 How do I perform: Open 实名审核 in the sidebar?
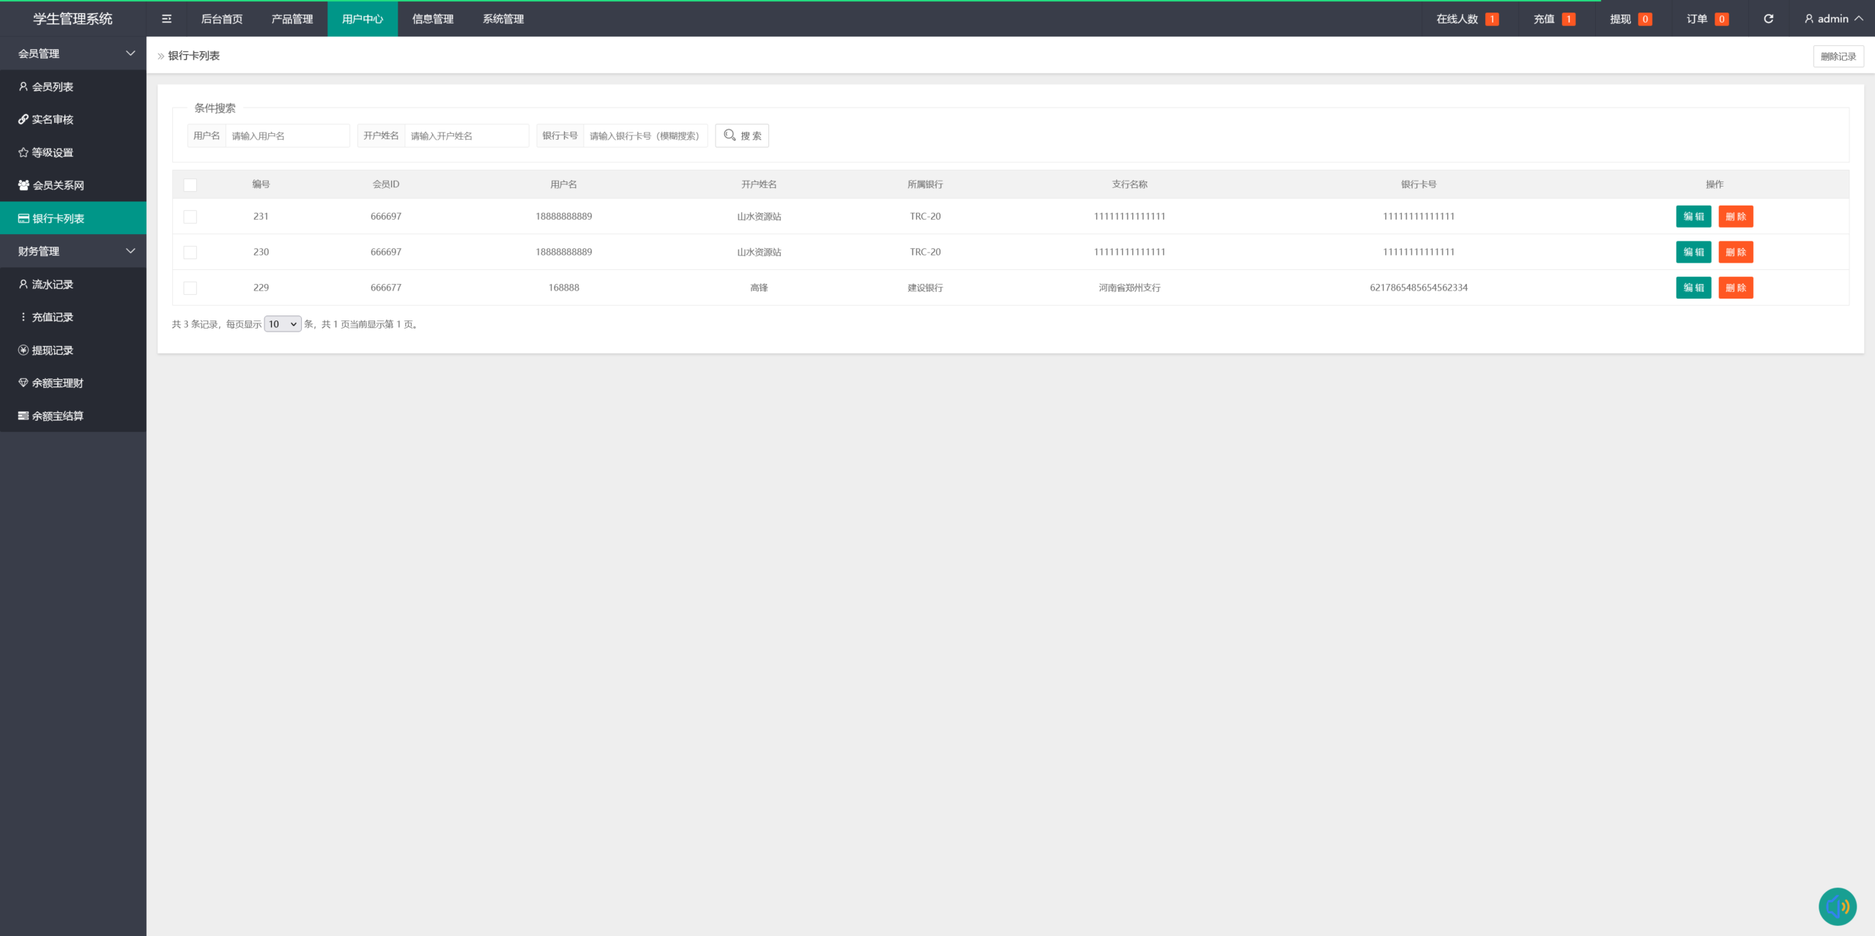[73, 119]
